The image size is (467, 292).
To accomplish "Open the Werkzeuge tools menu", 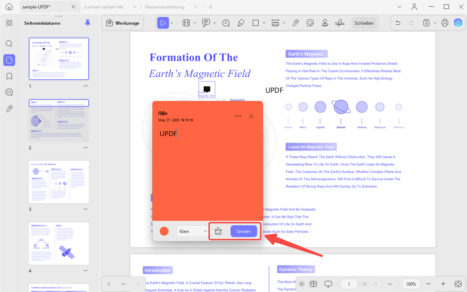I will (x=122, y=23).
